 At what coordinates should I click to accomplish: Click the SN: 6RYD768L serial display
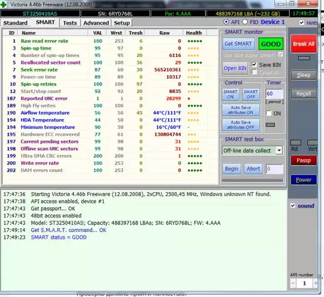tap(115, 14)
